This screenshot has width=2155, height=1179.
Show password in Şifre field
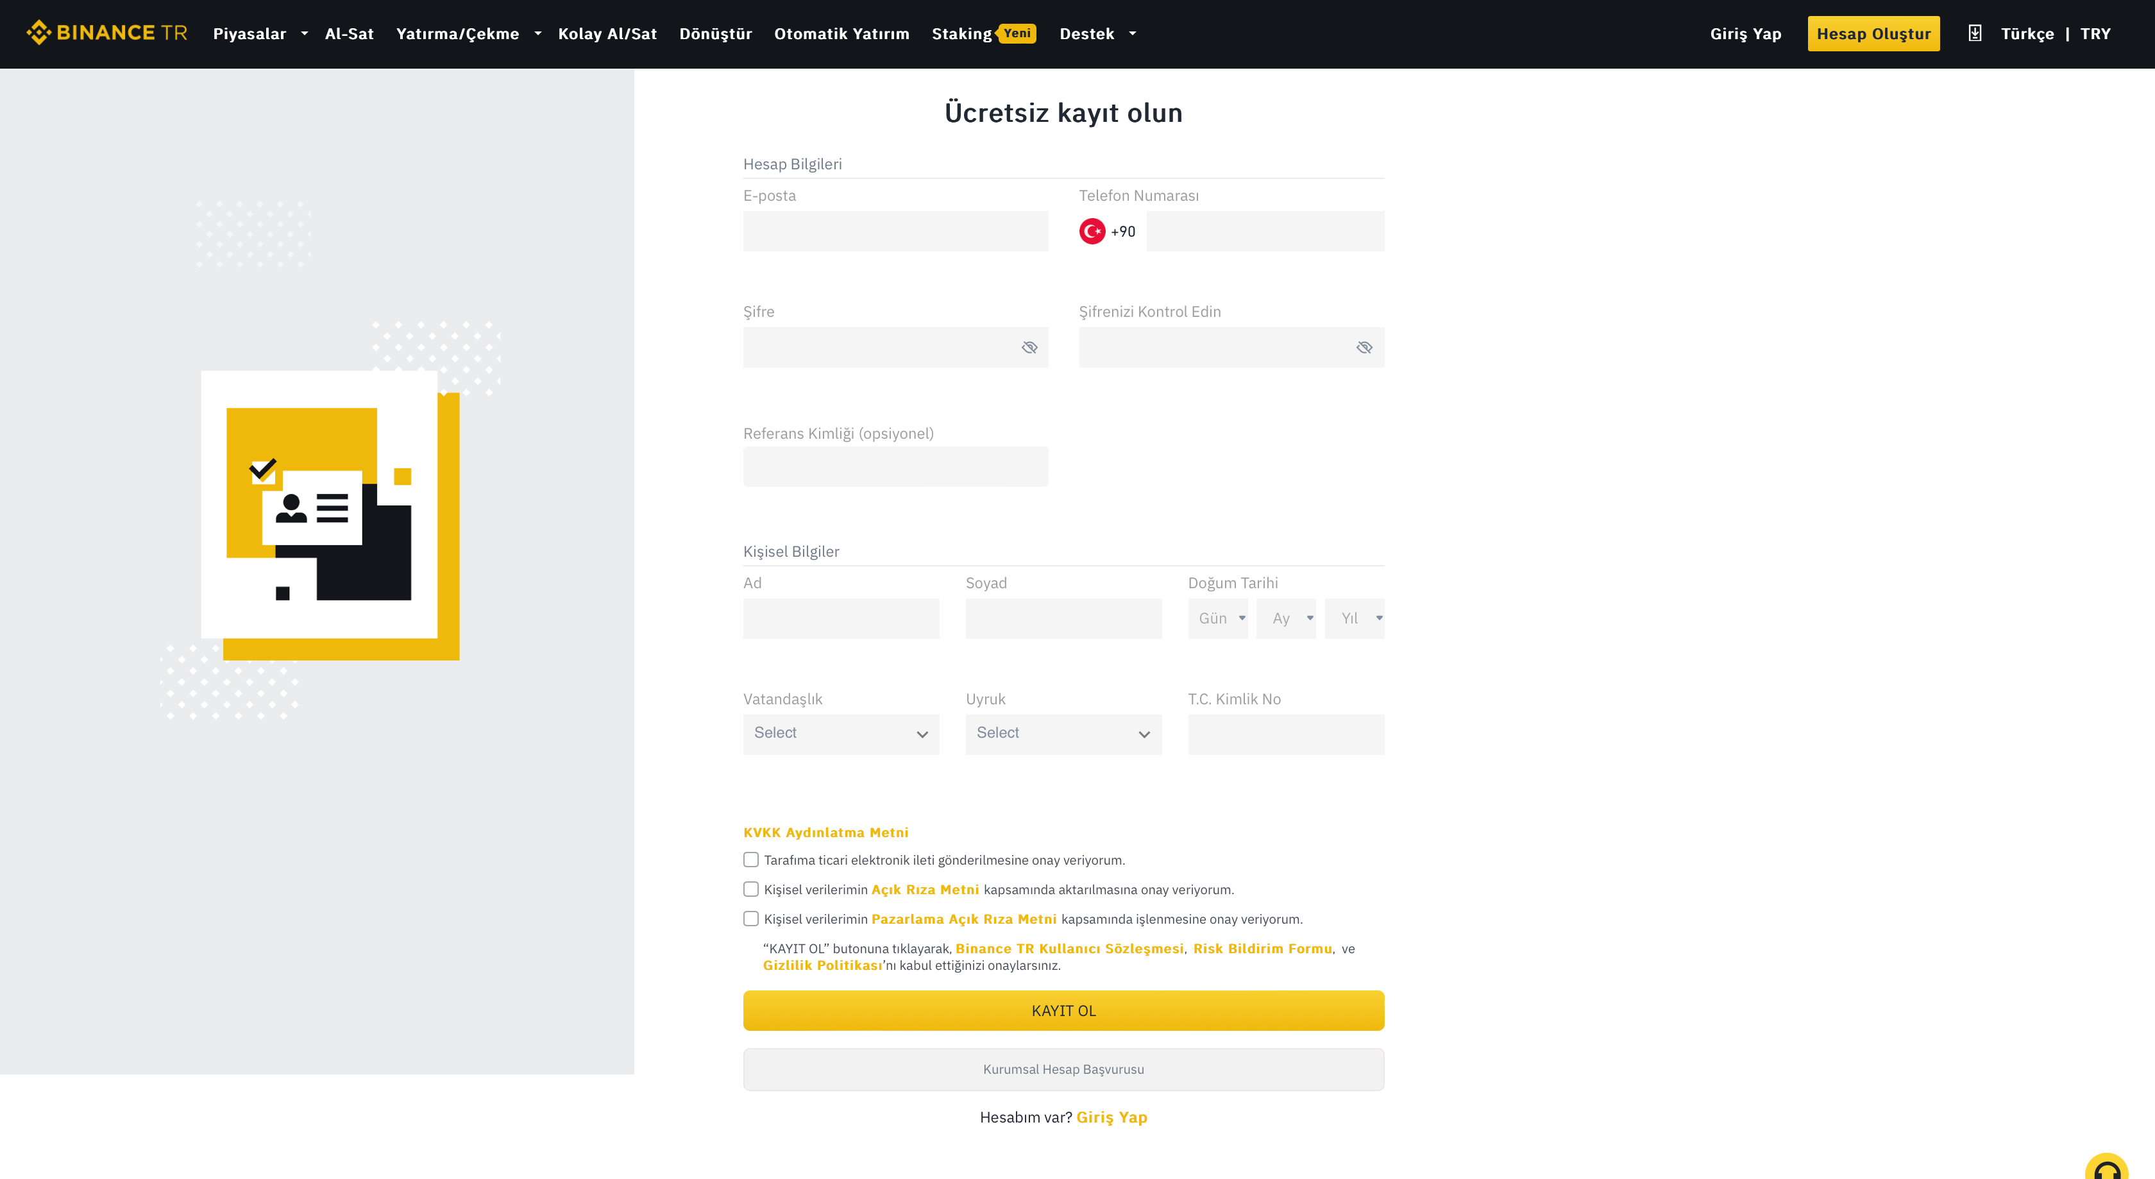[x=1029, y=347]
